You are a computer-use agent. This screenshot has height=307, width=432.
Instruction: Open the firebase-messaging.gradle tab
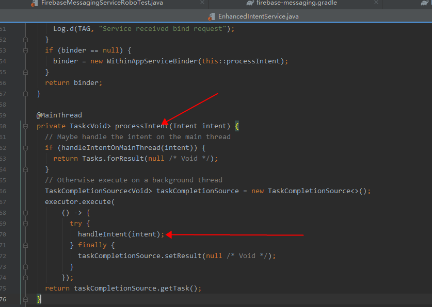296,3
